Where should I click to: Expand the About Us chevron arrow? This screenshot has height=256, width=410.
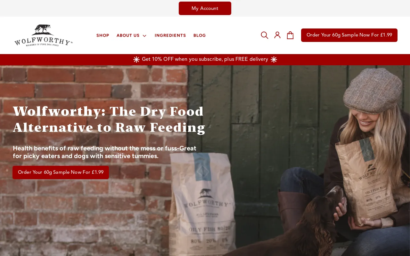tap(144, 36)
